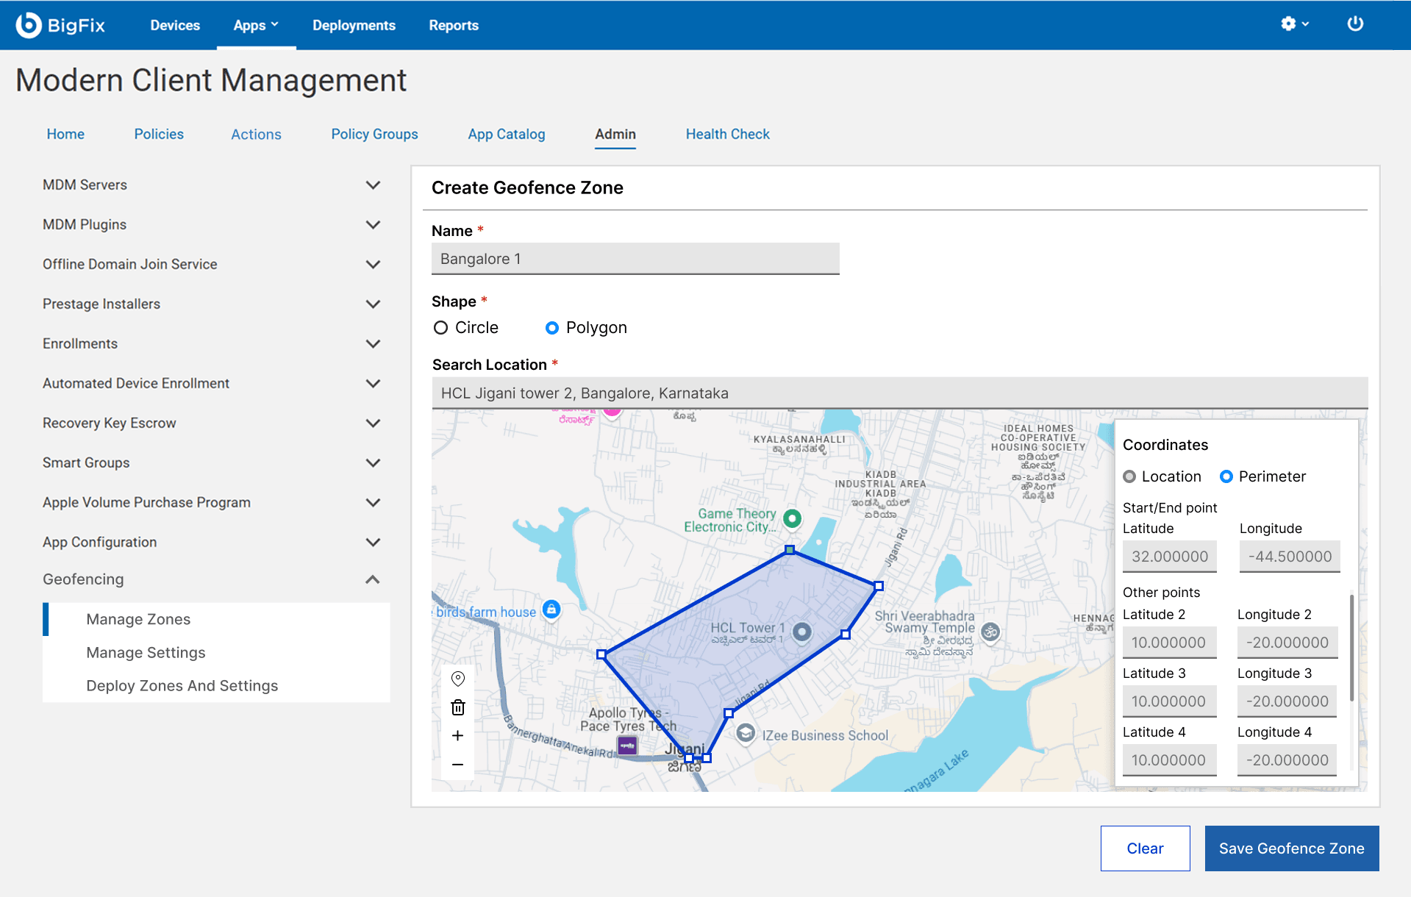Click the Coordinates panel scrollbar
Viewport: 1411px width, 897px height.
click(1351, 647)
